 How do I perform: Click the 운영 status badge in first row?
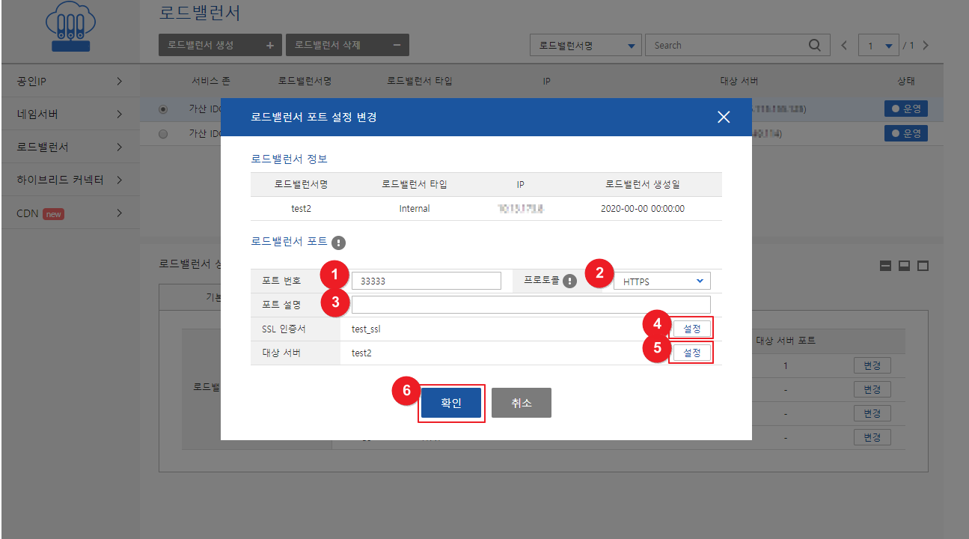coord(905,109)
